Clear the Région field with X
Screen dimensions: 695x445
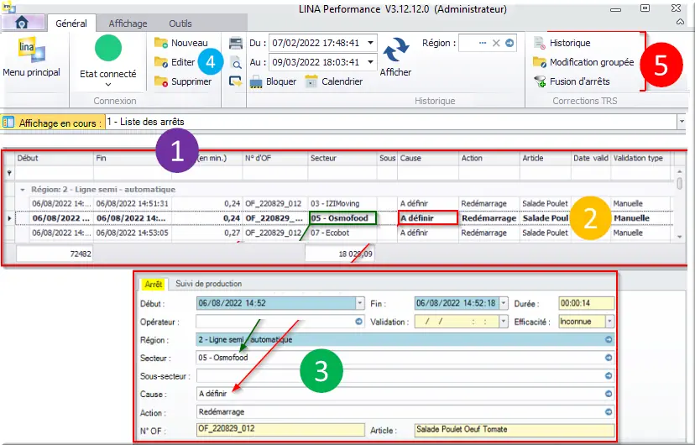(496, 43)
